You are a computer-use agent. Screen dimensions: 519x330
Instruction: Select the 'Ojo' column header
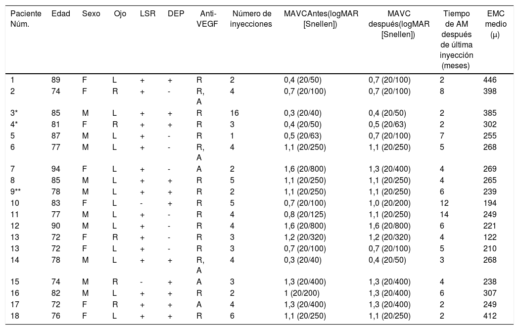tap(119, 14)
